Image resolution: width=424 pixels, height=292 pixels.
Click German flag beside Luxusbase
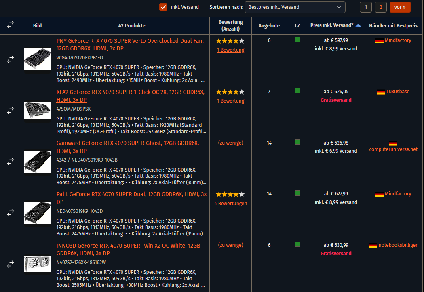[x=381, y=92]
